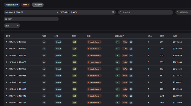
Task: Click the 51 s duration tag
Action: tap(118, 49)
